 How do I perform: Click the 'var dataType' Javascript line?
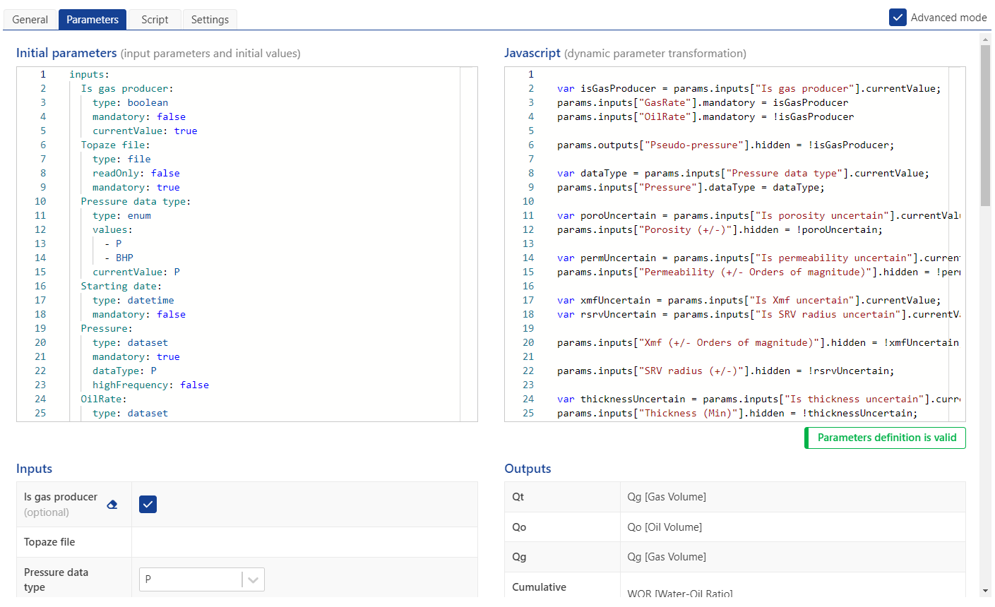(743, 173)
